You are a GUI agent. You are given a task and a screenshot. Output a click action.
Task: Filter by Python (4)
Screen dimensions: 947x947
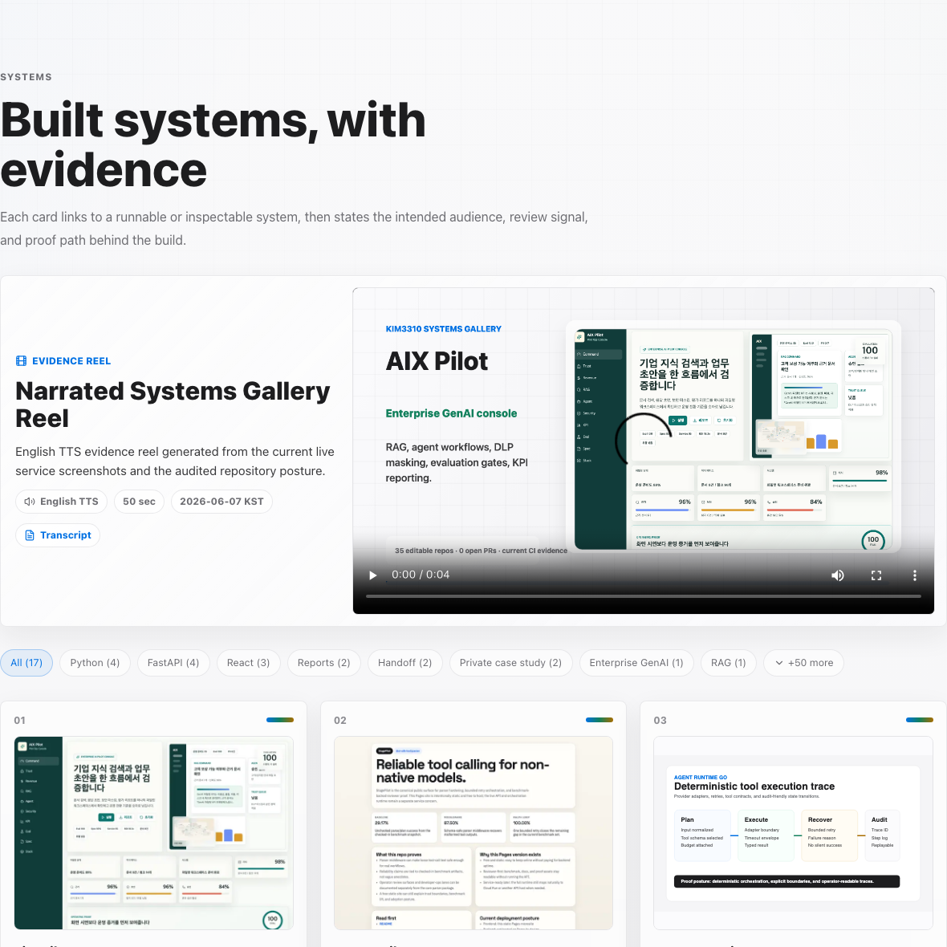pyautogui.click(x=95, y=663)
